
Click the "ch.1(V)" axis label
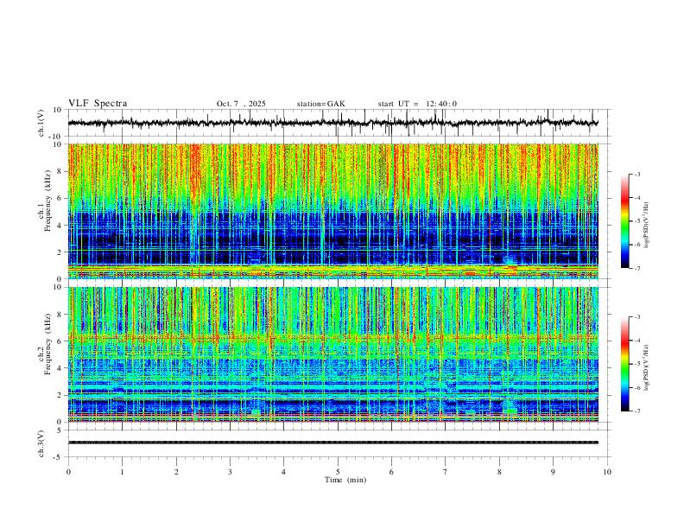(x=41, y=123)
